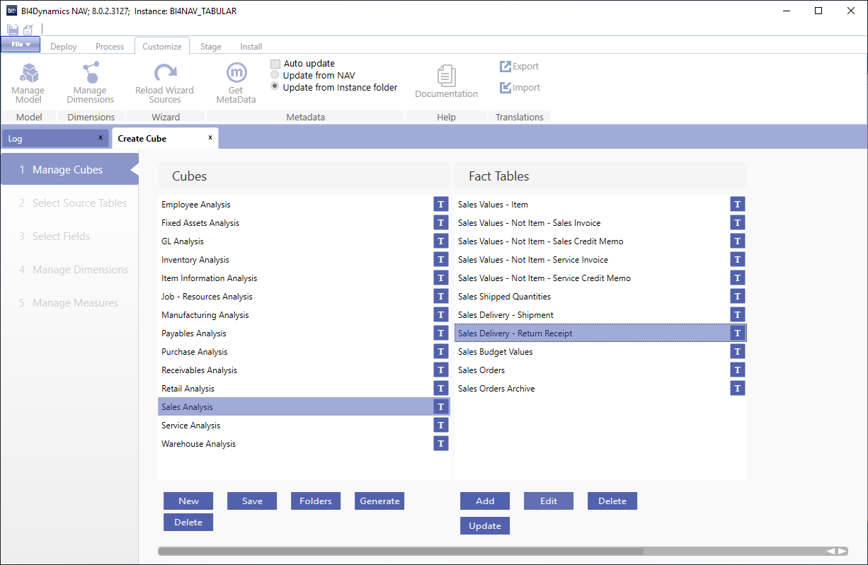The width and height of the screenshot is (868, 565).
Task: Select the Service Analysis cube
Action: [304, 426]
